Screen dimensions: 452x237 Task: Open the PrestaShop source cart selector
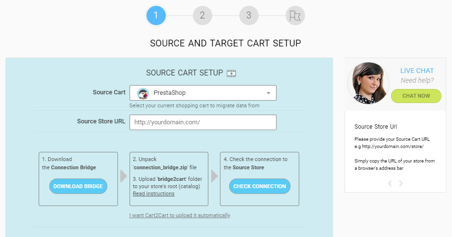203,93
